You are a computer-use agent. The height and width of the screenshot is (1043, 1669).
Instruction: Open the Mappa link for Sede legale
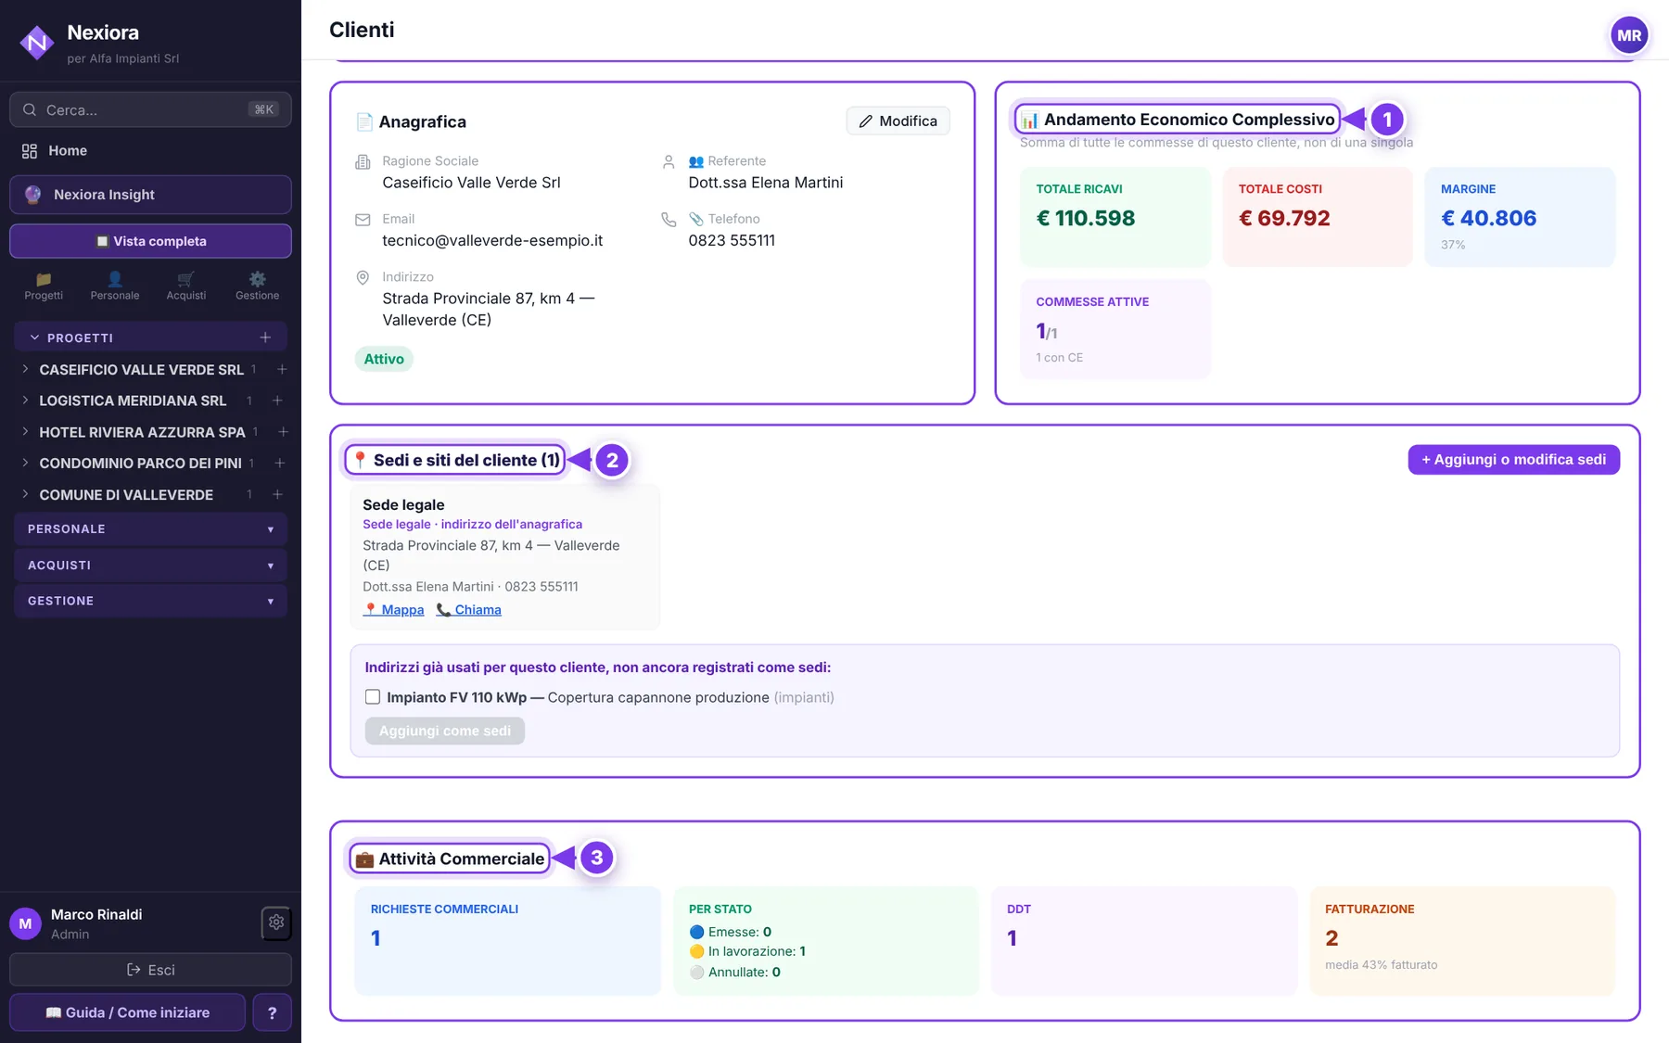(393, 610)
